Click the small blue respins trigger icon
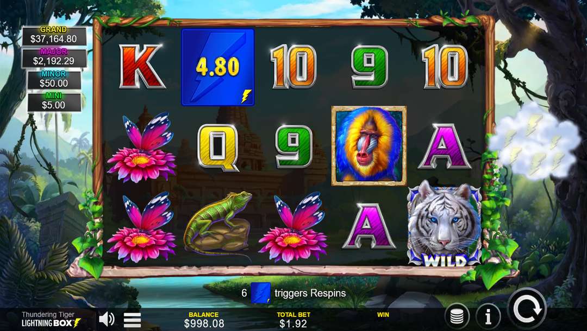 [x=260, y=293]
